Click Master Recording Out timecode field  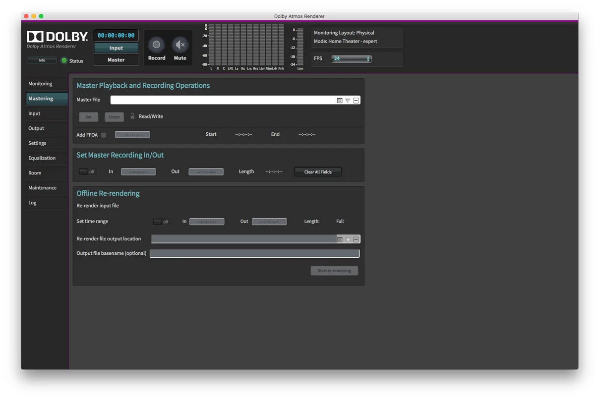click(x=206, y=172)
